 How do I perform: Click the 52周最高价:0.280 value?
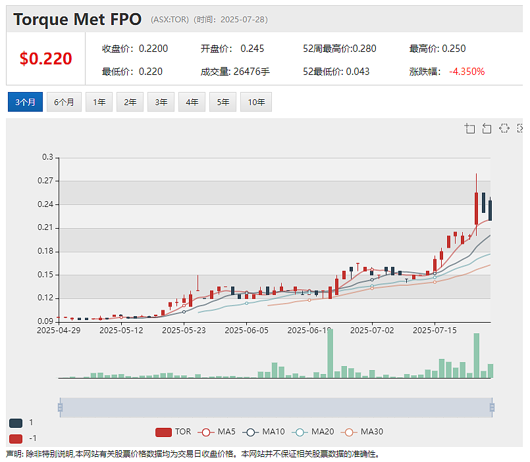pyautogui.click(x=339, y=49)
